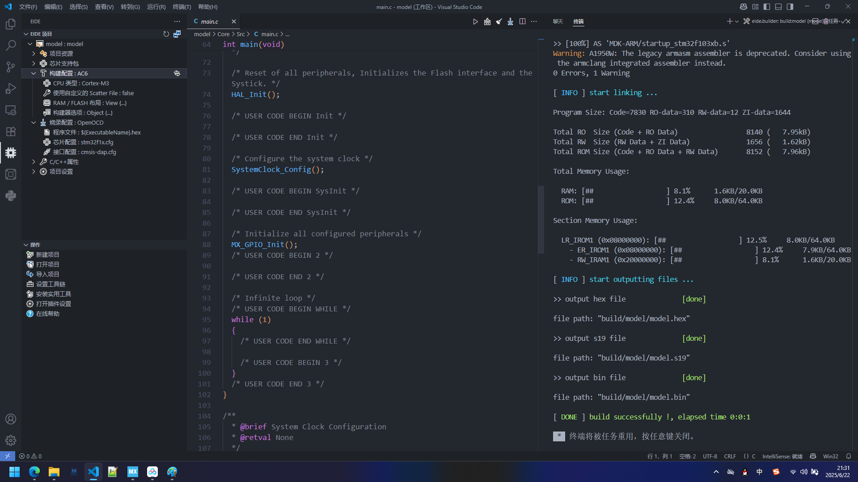The image size is (858, 482).
Task: Click 新建项目 in the operations list
Action: pos(47,255)
